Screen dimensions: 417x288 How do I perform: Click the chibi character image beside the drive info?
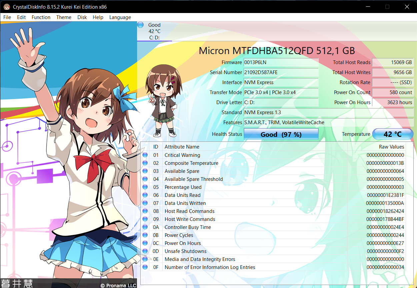click(164, 101)
